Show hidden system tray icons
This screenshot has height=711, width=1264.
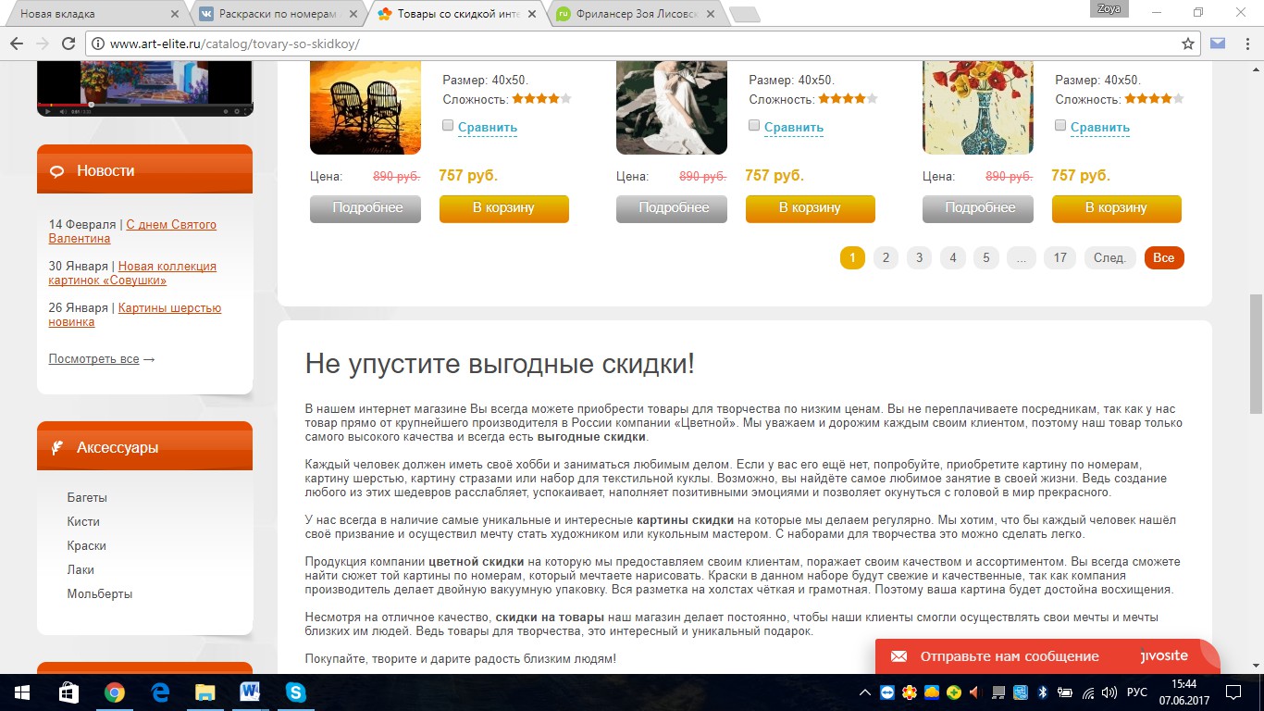[x=865, y=692]
